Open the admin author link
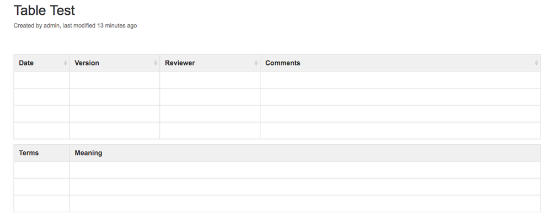 click(51, 26)
